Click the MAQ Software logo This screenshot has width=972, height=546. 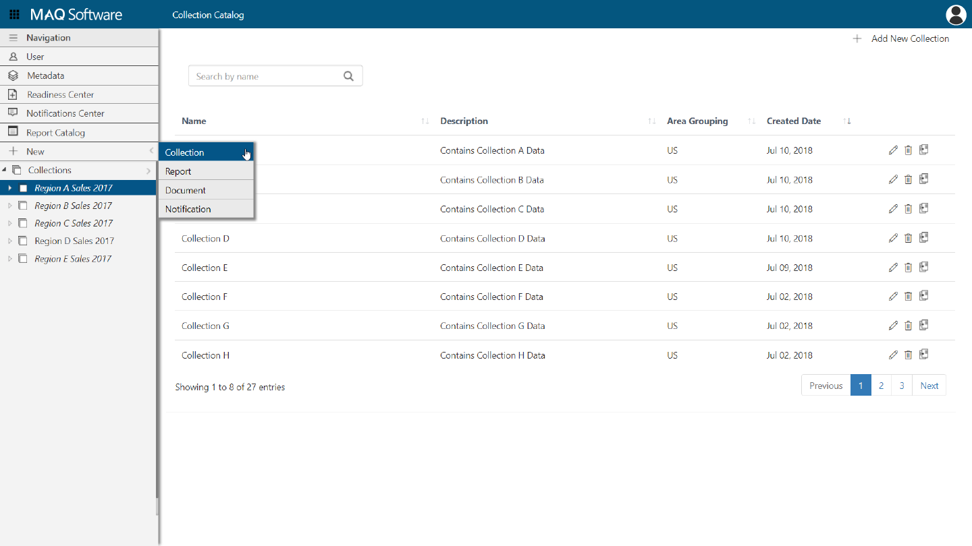76,14
